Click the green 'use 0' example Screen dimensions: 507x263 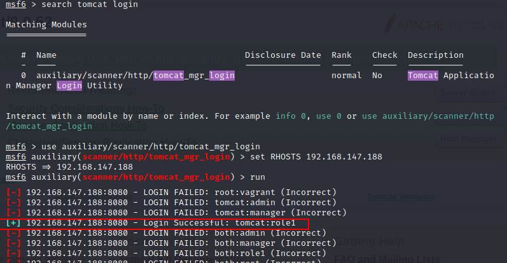click(328, 116)
